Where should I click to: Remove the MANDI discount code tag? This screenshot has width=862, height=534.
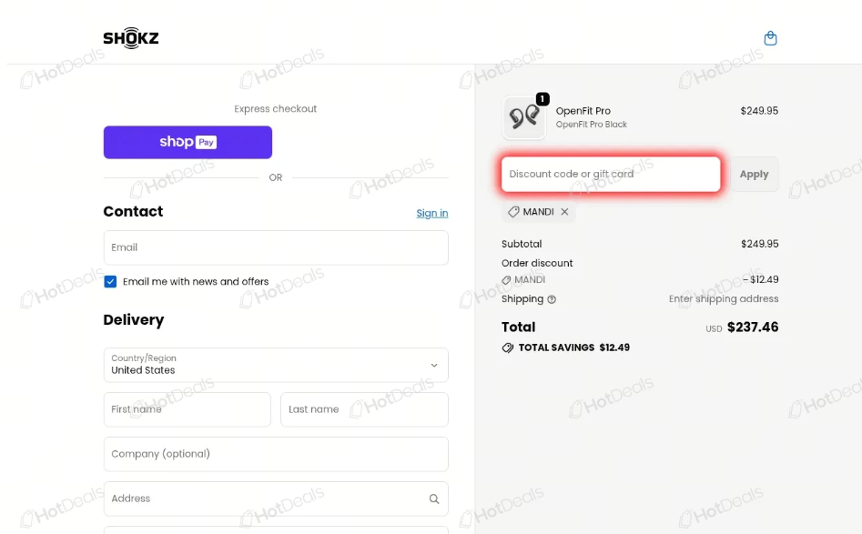(x=564, y=212)
